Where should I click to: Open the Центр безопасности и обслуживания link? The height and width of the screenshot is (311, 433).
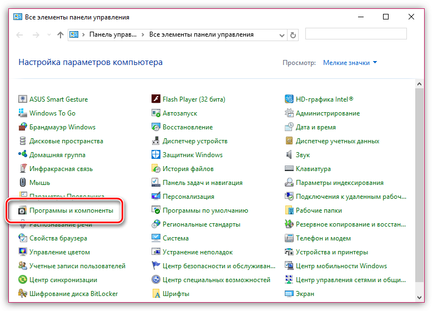click(219, 266)
